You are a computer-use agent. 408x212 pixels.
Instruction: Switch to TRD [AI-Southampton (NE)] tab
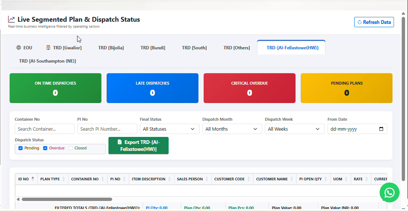click(x=48, y=61)
